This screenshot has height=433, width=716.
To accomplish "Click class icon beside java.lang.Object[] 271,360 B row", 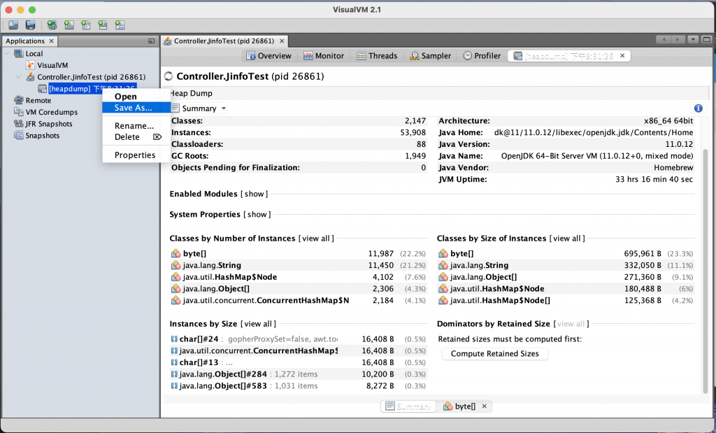I will pyautogui.click(x=443, y=277).
